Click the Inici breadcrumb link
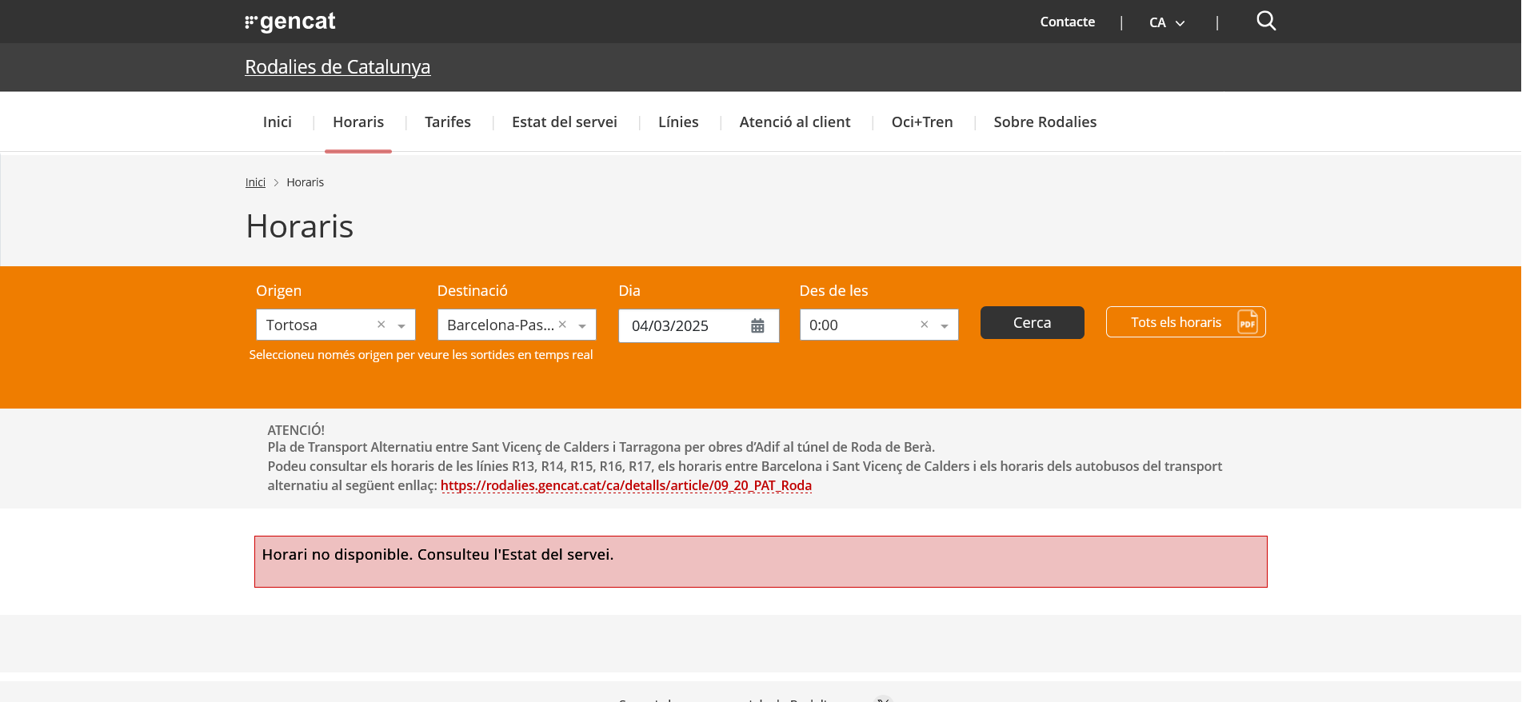This screenshot has width=1522, height=702. [x=255, y=182]
